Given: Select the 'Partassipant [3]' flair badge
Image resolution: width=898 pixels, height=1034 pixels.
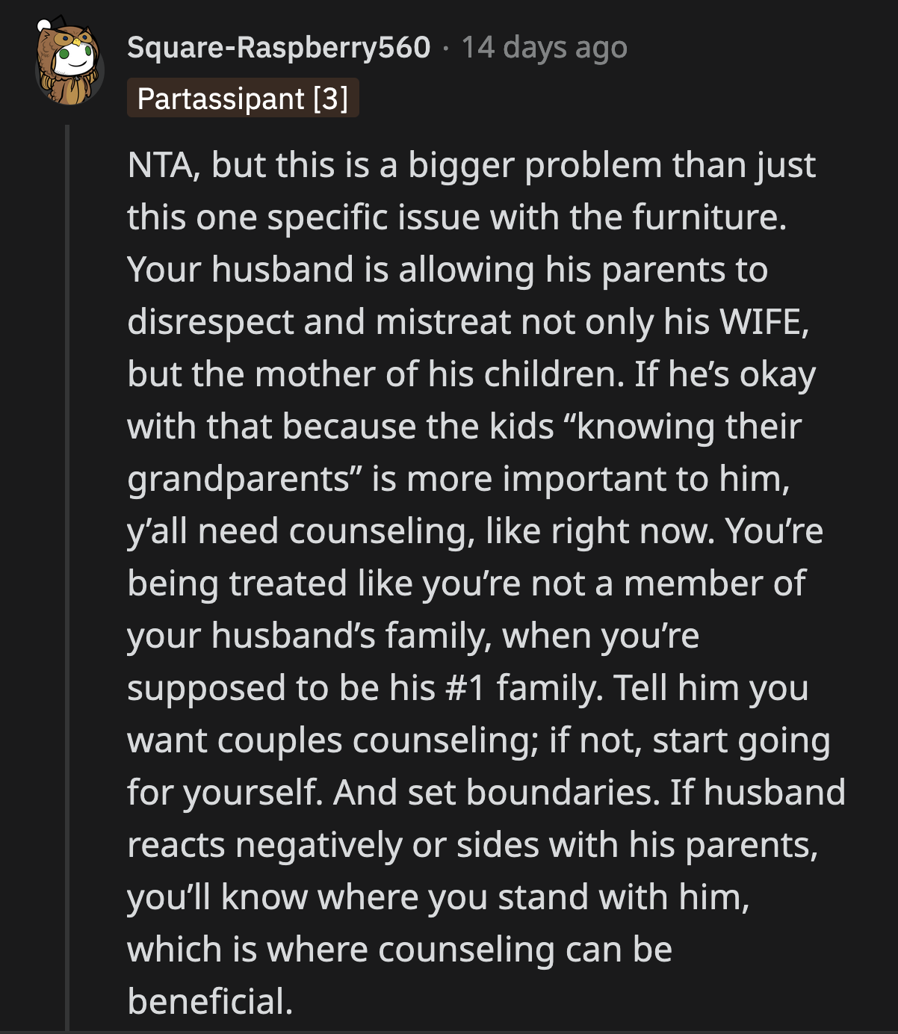Looking at the screenshot, I should 244,98.
